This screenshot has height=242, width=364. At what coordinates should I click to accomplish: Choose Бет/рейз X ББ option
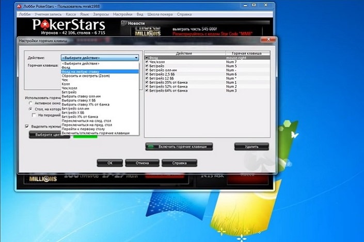pyautogui.click(x=100, y=113)
